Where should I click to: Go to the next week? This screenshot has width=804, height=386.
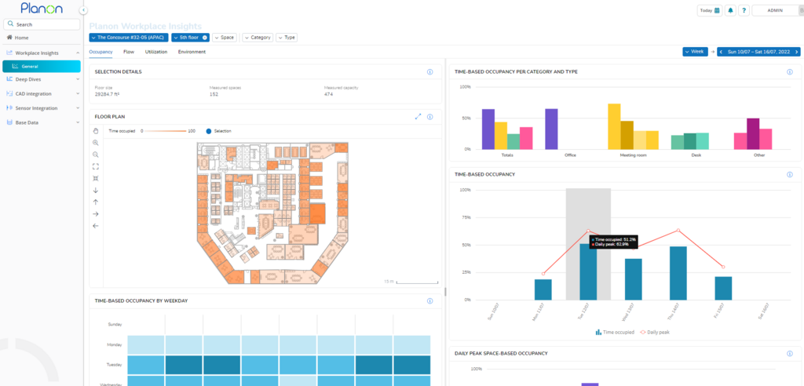[x=796, y=52]
